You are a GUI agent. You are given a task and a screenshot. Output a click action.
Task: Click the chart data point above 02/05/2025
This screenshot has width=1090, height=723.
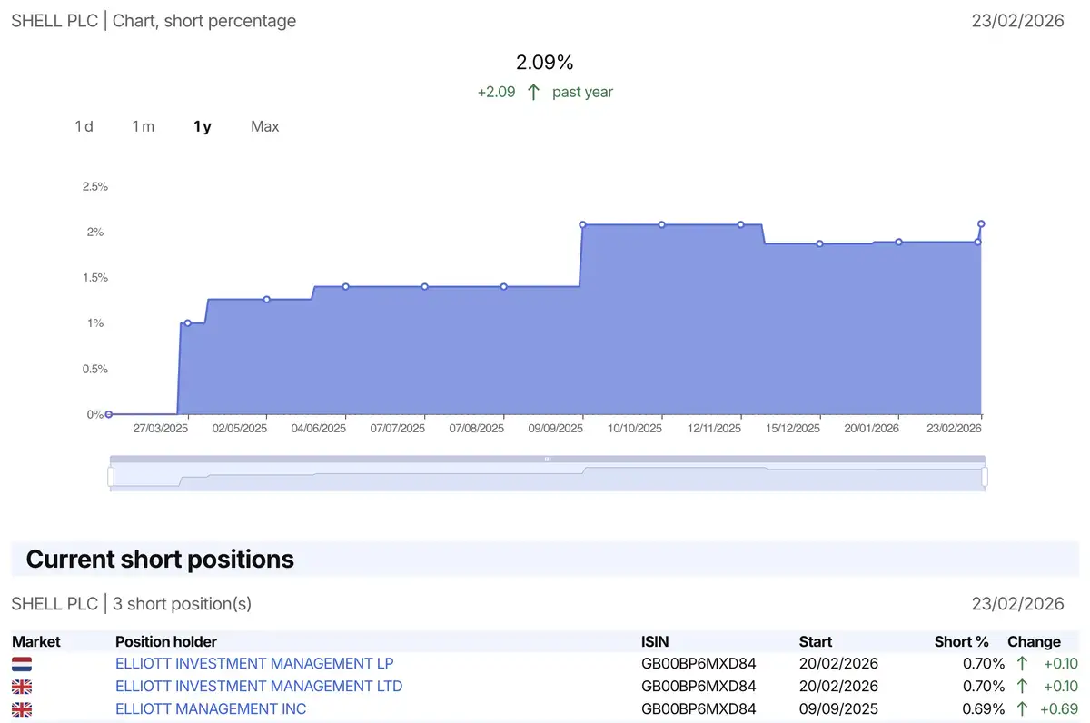[266, 299]
